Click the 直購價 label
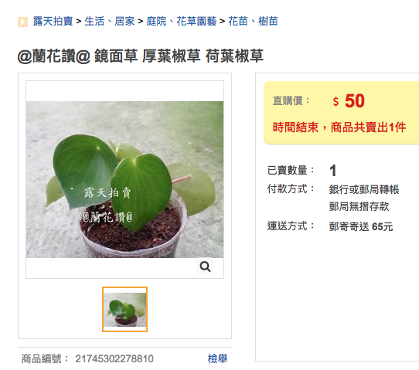419x370 pixels. 291,101
